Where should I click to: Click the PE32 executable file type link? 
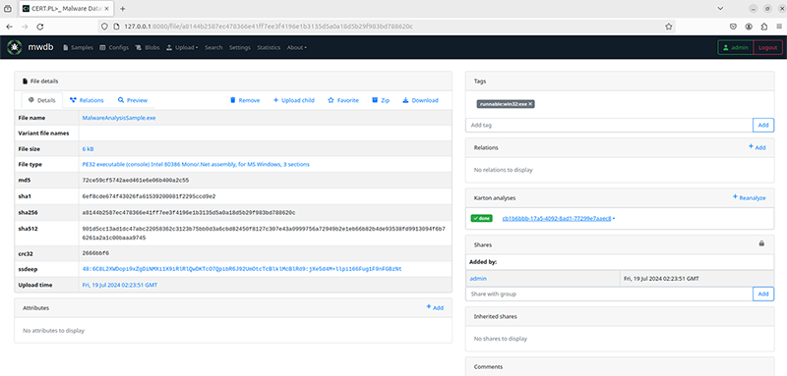tap(196, 164)
